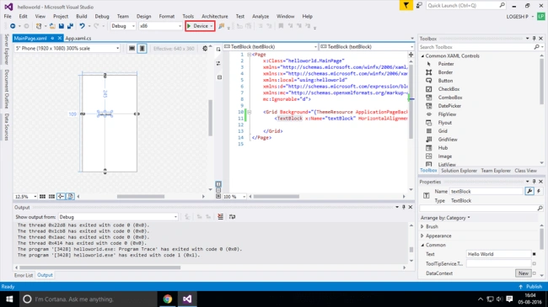
Task: Open the notifications flag icon in the title bar
Action: [x=406, y=6]
